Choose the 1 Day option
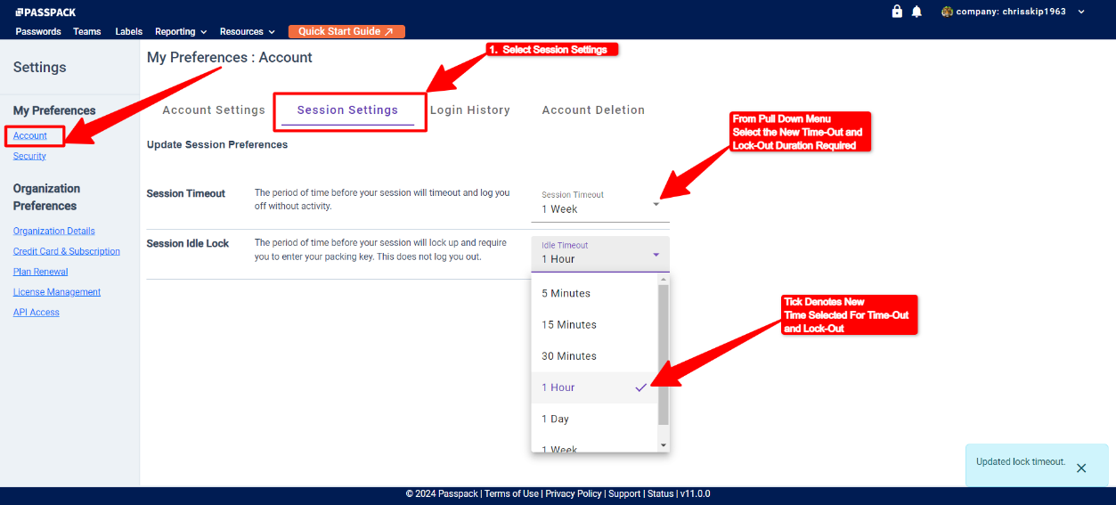 tap(594, 419)
